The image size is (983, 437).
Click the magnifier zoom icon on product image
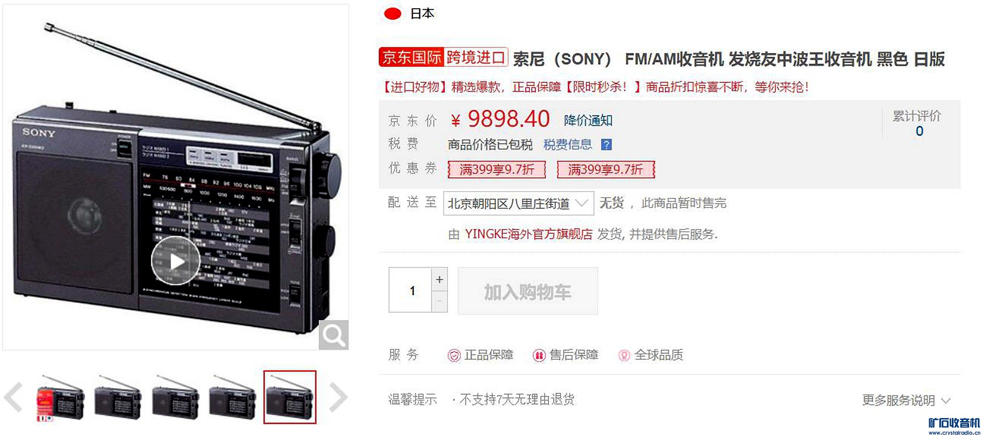click(334, 335)
